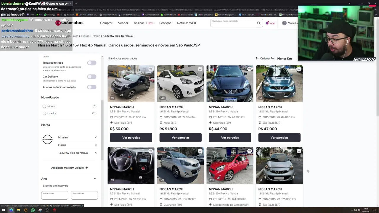This screenshot has height=213, width=379.
Task: Open File Explorer from the taskbar
Action: (x=18, y=210)
